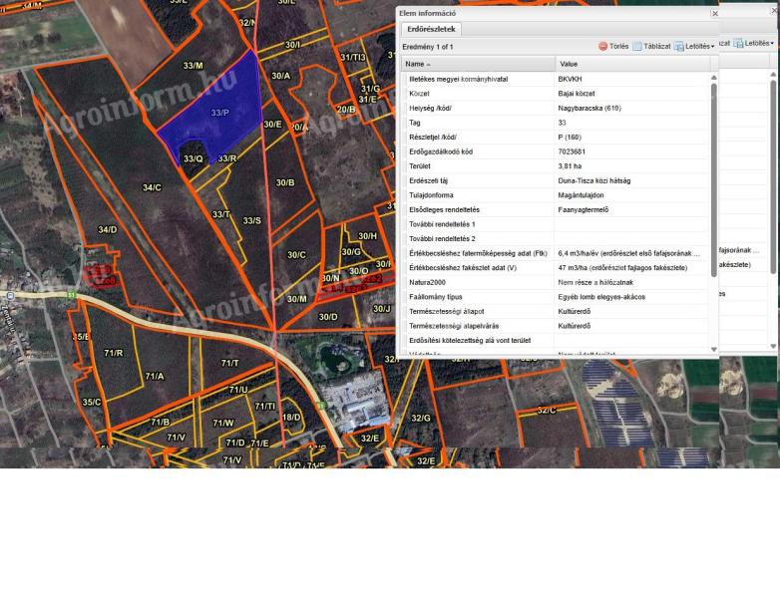This screenshot has width=780, height=598.
Task: Select the 'Illetékes megyei kormányhivatal' row
Action: tap(556, 79)
